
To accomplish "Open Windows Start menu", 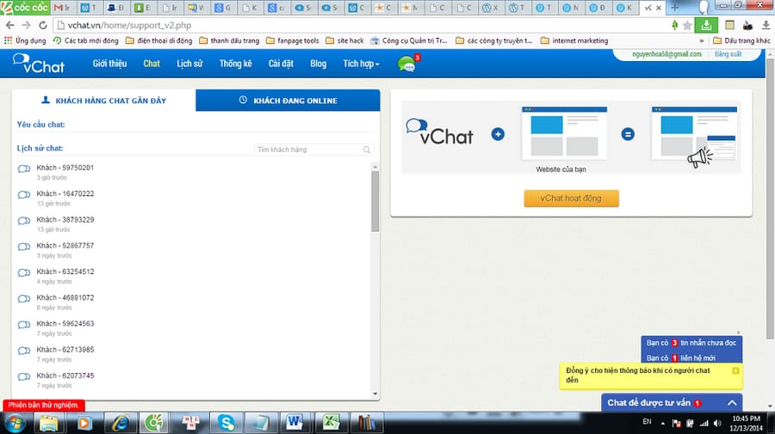I will tap(15, 423).
